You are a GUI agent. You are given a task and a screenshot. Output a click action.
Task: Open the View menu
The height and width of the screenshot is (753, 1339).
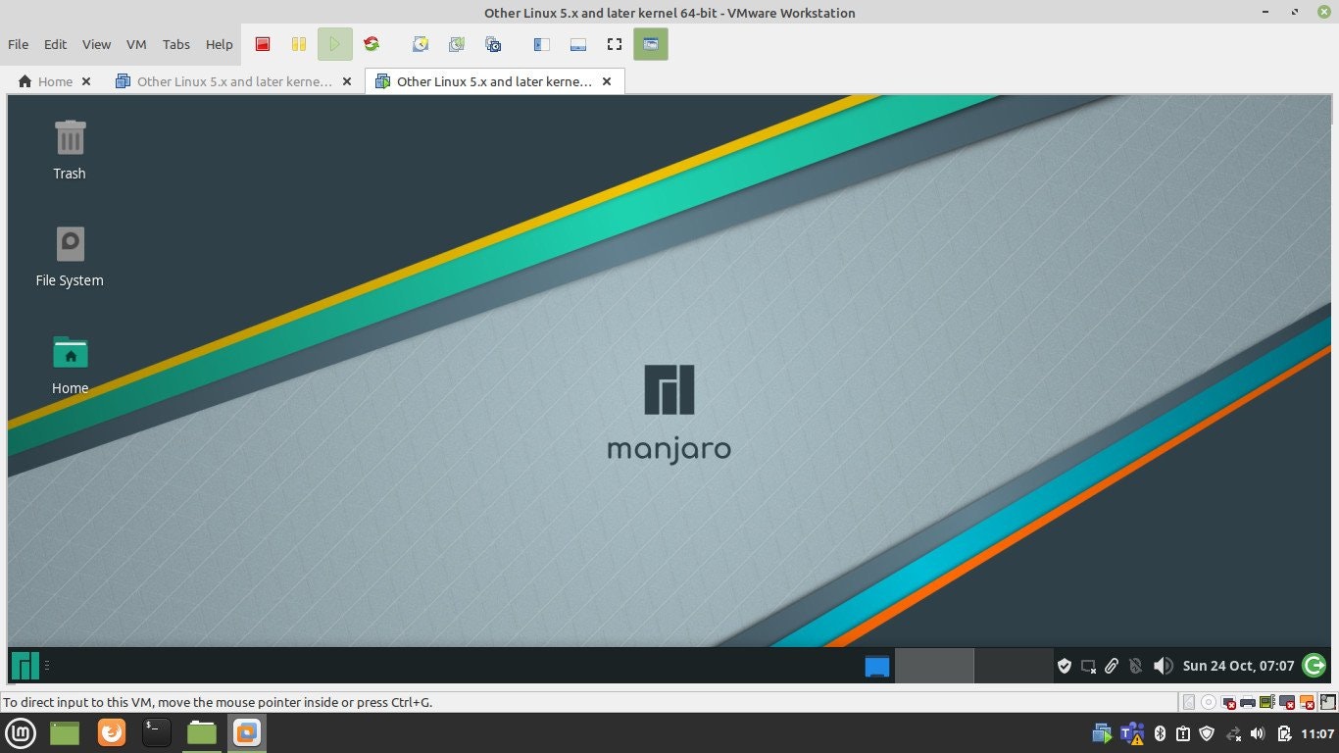point(96,44)
